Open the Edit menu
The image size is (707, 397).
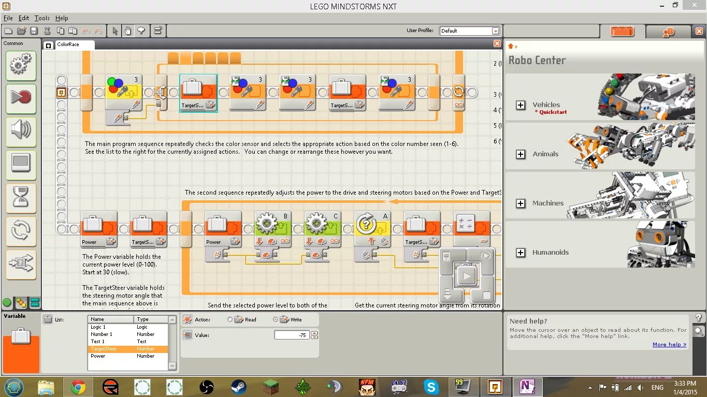pos(24,18)
